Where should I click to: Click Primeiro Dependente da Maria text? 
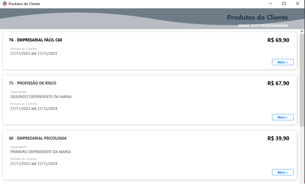point(40,152)
